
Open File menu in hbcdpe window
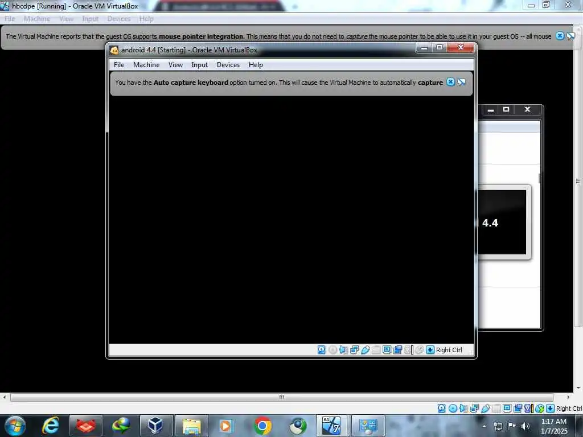point(10,19)
